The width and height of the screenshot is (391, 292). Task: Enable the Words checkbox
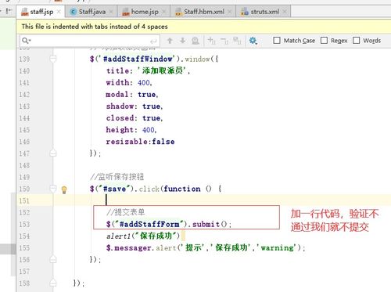(357, 41)
